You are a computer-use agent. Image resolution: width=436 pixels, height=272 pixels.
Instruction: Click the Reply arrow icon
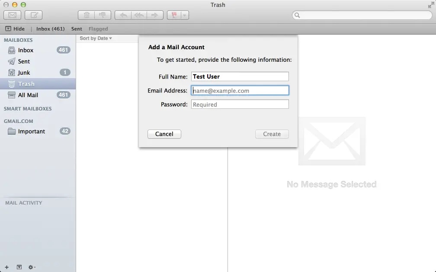tap(123, 15)
